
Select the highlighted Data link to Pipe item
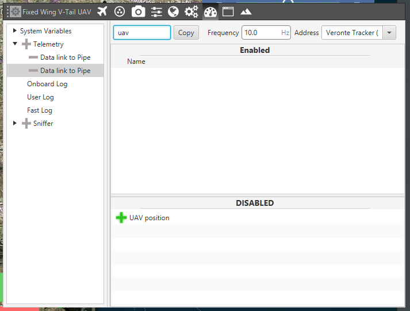[x=66, y=71]
